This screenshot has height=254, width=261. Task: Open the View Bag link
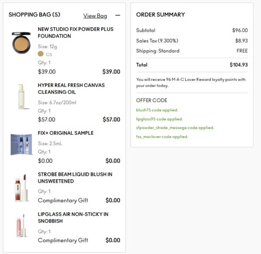point(95,16)
